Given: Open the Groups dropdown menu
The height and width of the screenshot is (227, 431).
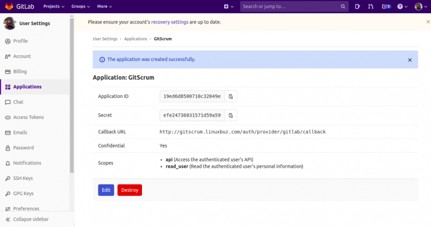Looking at the screenshot, I should coord(80,6).
